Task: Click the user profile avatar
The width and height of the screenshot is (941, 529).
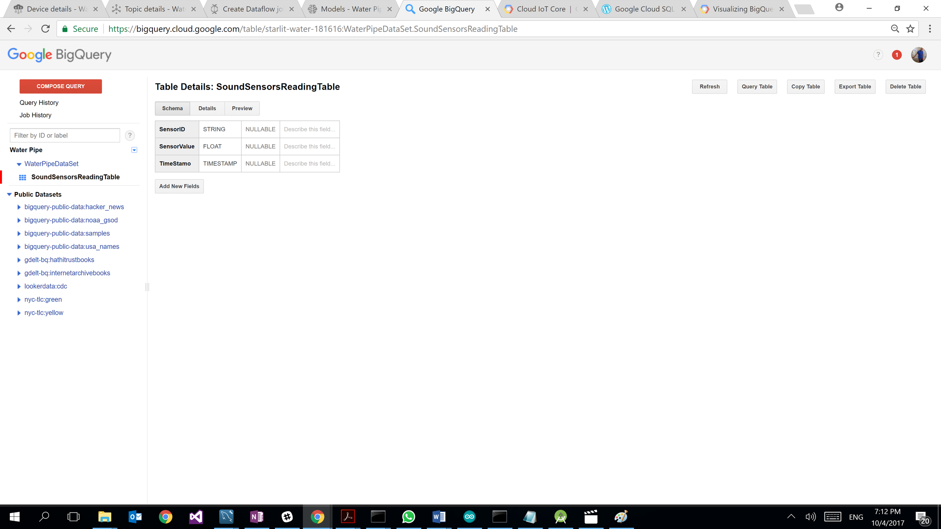Action: (919, 55)
